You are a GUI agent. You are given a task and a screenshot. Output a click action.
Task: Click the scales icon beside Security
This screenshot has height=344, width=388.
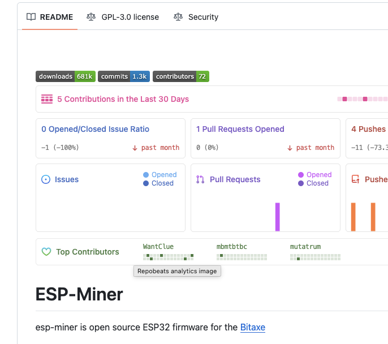pyautogui.click(x=178, y=17)
